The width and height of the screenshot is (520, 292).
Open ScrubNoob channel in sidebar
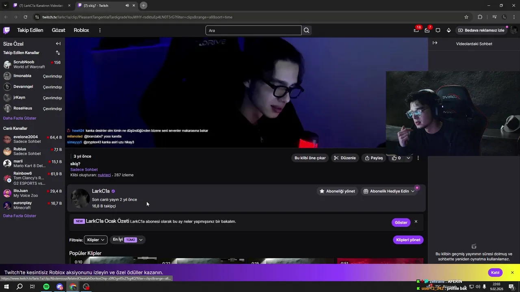click(32, 64)
